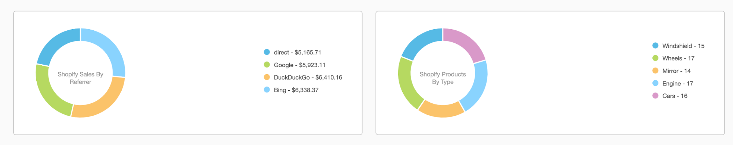The width and height of the screenshot is (733, 145).
Task: Click the Shopify Products By Type title
Action: click(443, 78)
